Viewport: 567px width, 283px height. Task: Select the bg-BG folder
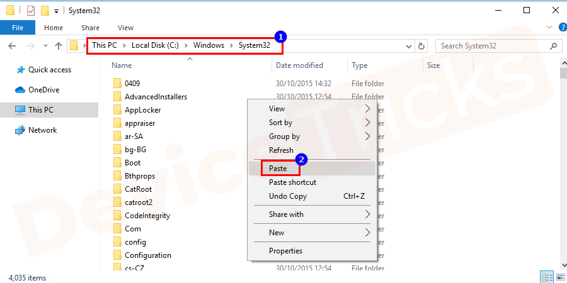[x=129, y=150]
